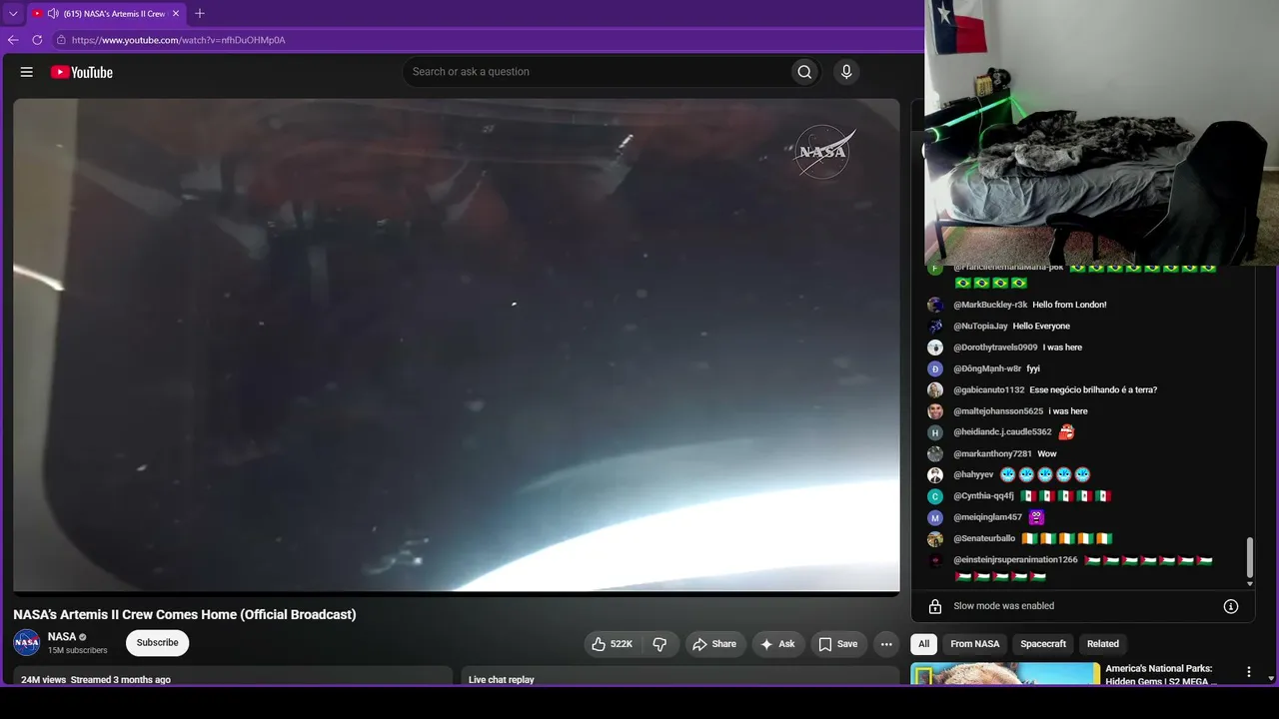Open more actions ellipsis below video
Image resolution: width=1279 pixels, height=719 pixels.
point(886,644)
